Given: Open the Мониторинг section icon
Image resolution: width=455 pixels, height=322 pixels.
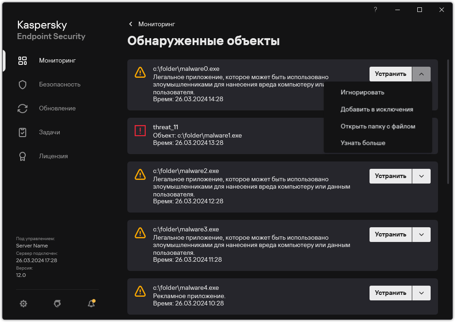Looking at the screenshot, I should pyautogui.click(x=23, y=60).
